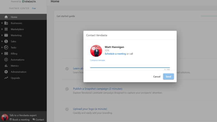Click the Businesses building icon
This screenshot has width=217, height=122.
pos(6,23)
